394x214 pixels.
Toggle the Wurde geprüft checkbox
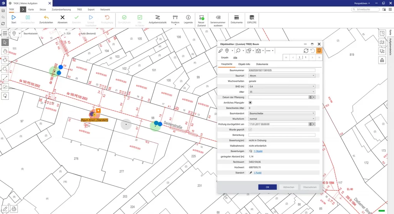click(250, 130)
